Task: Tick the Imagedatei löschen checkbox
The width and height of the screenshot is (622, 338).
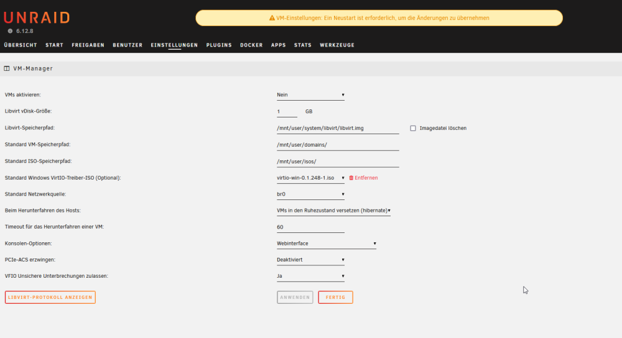Action: [413, 129]
